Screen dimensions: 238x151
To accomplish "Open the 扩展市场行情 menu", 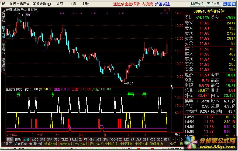I will tap(19, 4).
